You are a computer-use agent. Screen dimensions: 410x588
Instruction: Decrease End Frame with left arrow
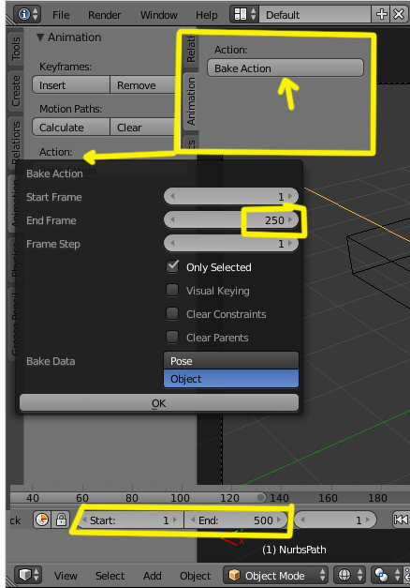172,219
